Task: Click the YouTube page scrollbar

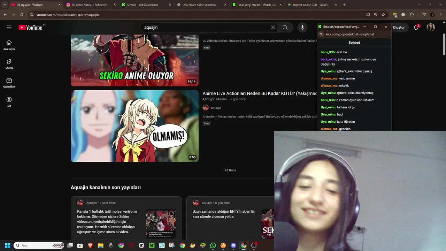Action: [444, 44]
